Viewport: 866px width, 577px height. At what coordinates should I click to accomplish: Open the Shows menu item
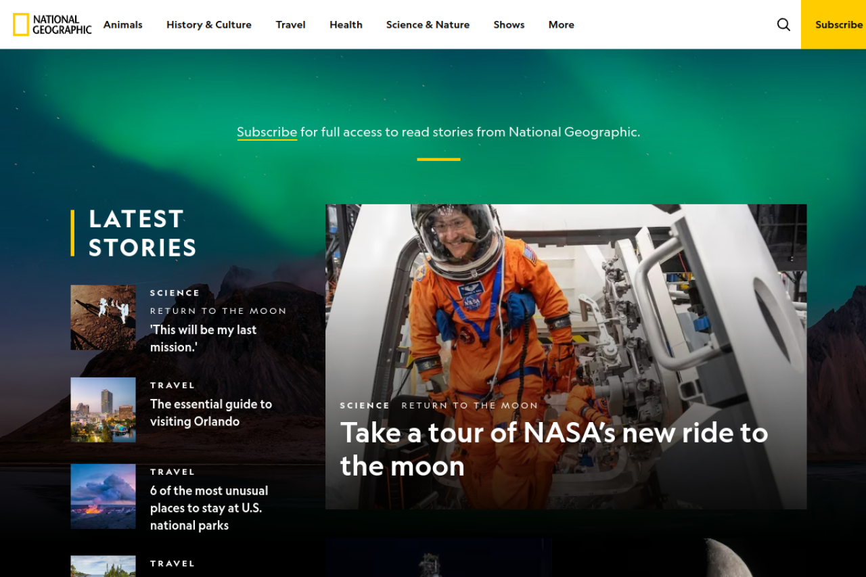point(509,24)
